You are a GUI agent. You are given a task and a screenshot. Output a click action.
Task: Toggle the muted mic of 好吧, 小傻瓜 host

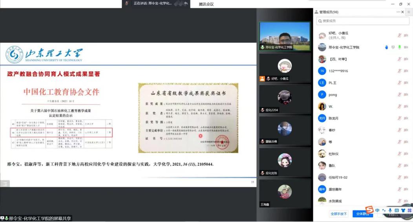coord(399,36)
